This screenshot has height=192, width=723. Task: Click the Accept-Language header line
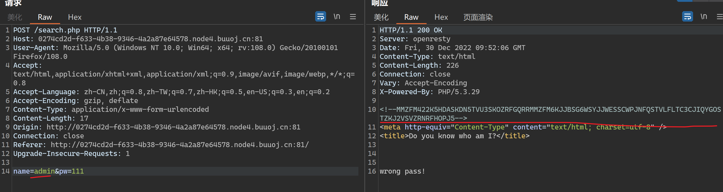click(172, 92)
